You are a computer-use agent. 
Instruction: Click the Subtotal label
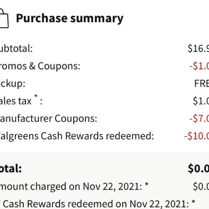click(x=16, y=48)
